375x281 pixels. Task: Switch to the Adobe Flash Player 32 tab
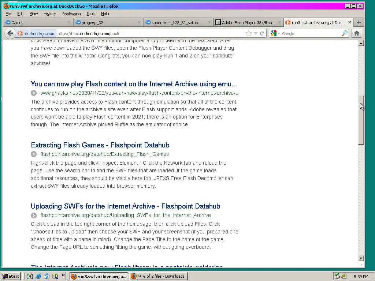[248, 22]
